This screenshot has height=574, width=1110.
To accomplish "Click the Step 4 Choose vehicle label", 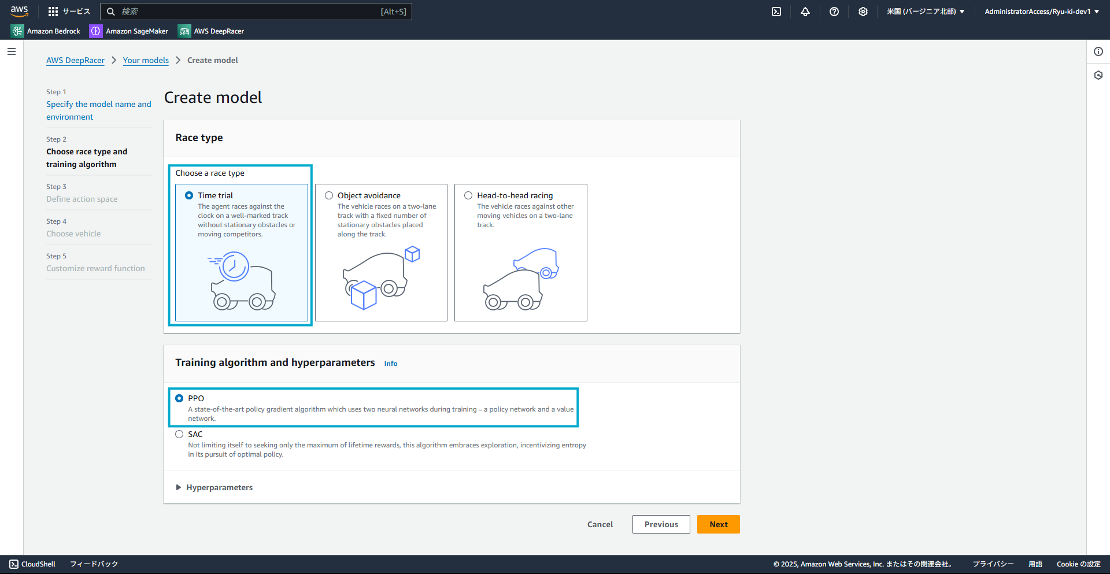I will click(x=73, y=234).
